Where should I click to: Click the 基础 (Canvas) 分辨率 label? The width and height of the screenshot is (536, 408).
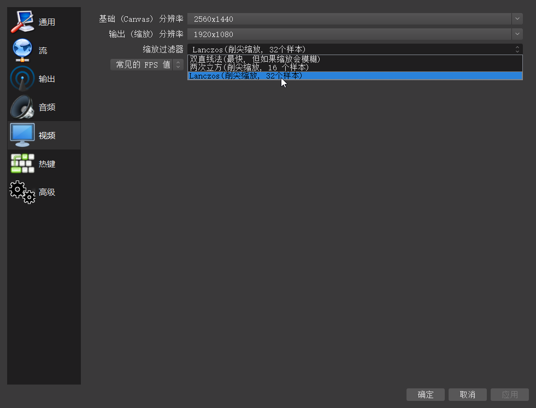[x=141, y=19]
